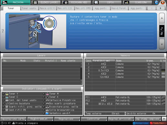Open the Manca crt(1) tab

click(x=47, y=8)
